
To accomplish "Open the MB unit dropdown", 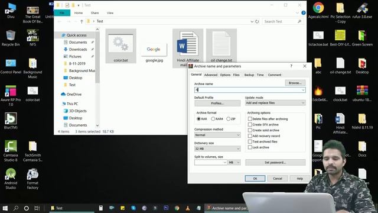I will click(x=234, y=163).
